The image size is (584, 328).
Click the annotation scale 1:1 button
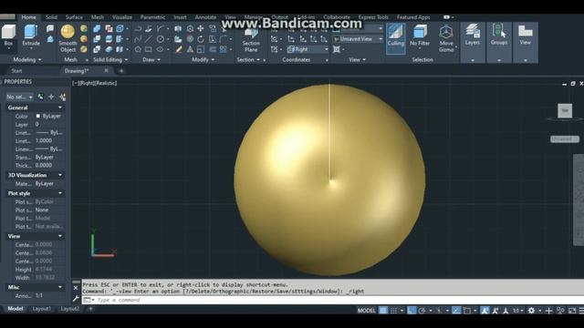[x=517, y=310]
